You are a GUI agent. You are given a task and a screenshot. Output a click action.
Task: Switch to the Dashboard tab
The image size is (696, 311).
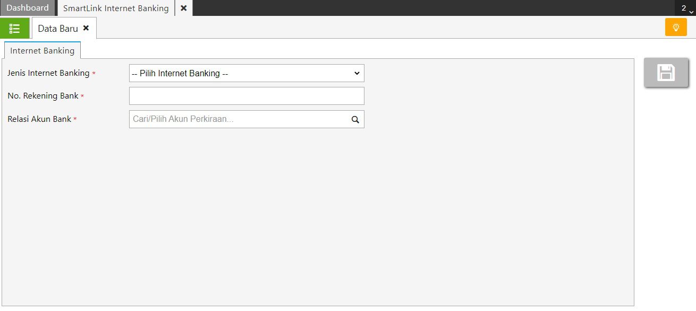click(x=28, y=8)
